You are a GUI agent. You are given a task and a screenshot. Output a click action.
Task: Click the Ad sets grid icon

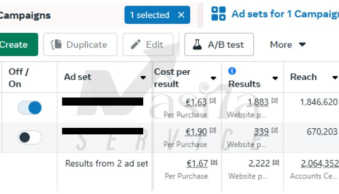click(x=218, y=14)
